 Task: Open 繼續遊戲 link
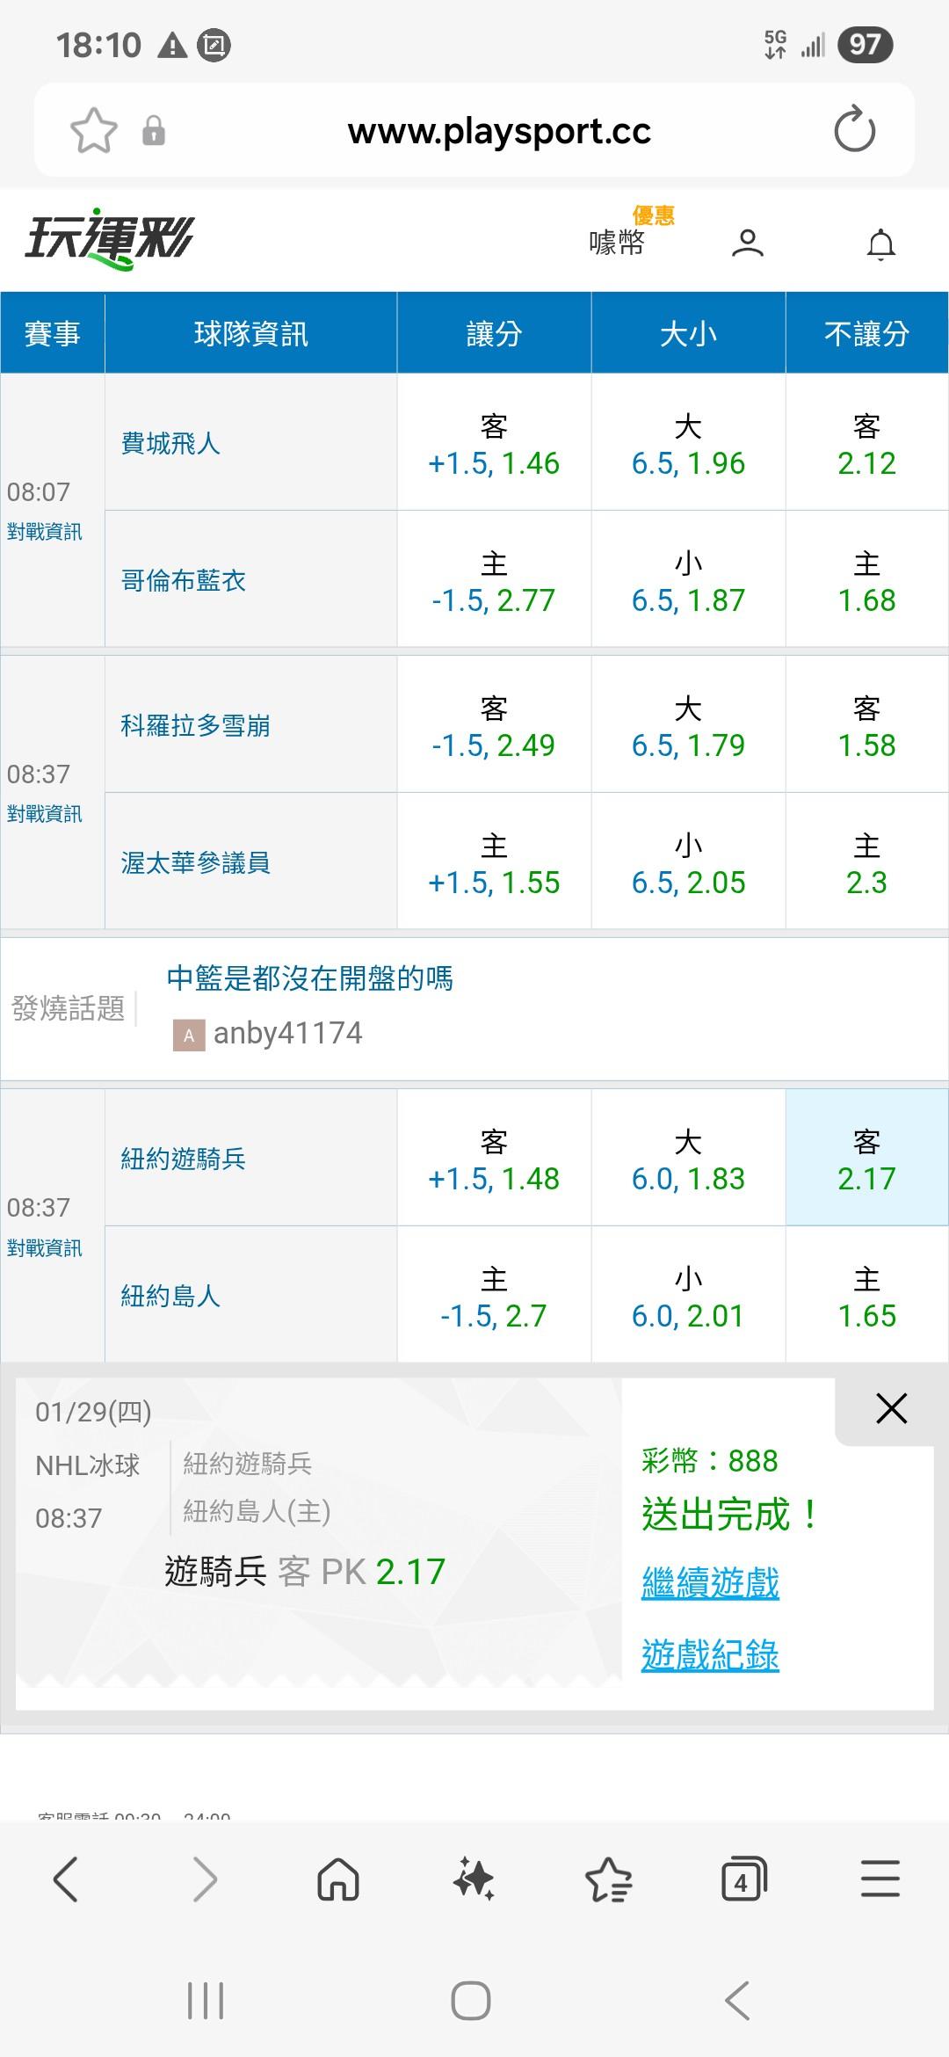point(710,1583)
